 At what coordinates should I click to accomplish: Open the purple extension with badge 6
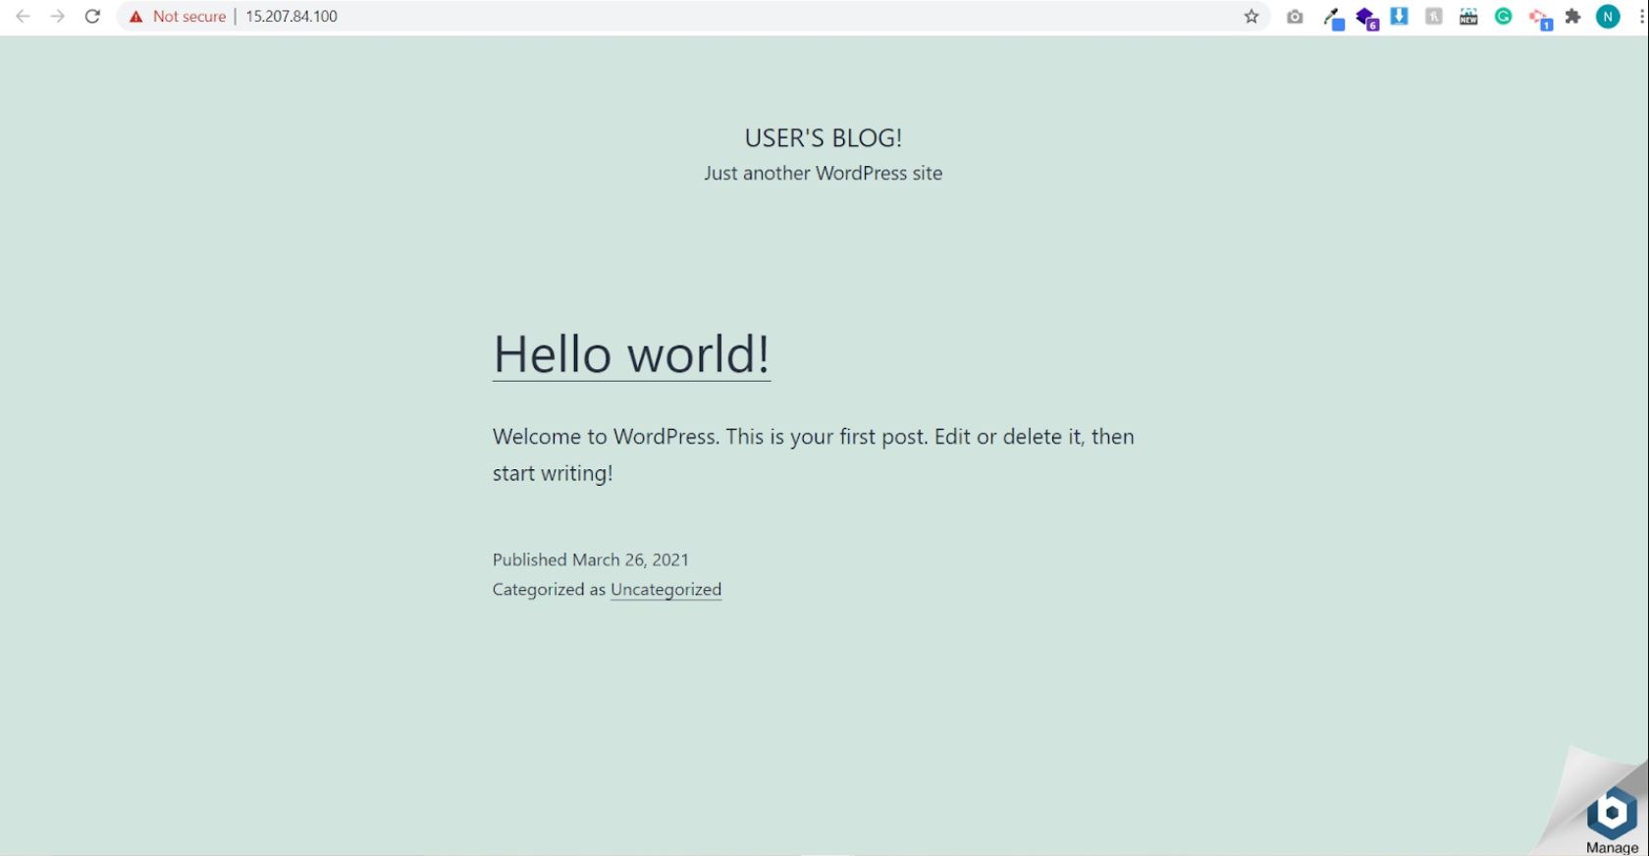[1367, 18]
